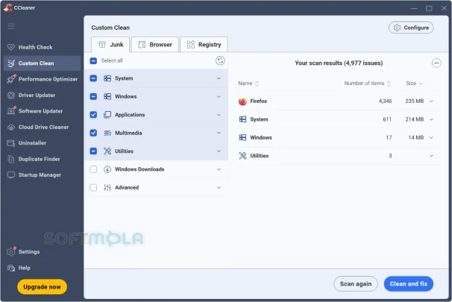Switch to the Junk tab
The width and height of the screenshot is (452, 302).
[x=110, y=45]
